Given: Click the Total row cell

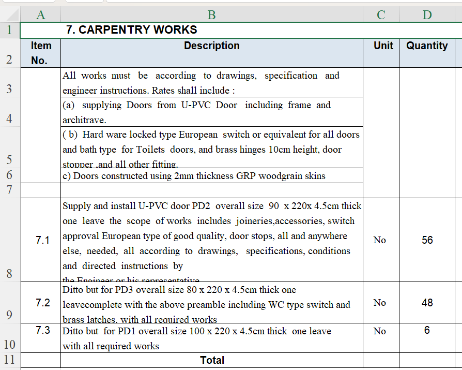Looking at the screenshot, I should tap(211, 360).
